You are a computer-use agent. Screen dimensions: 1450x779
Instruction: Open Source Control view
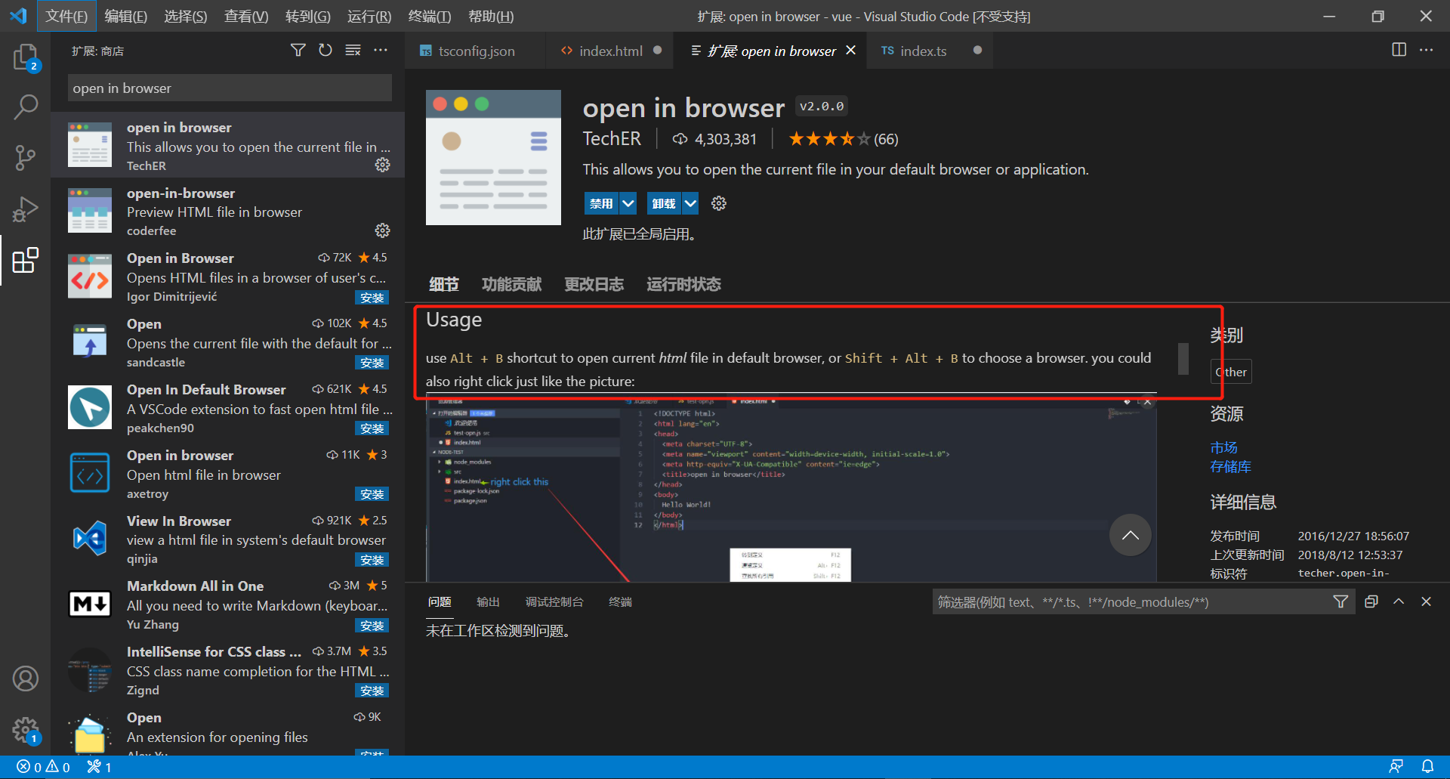pos(26,158)
